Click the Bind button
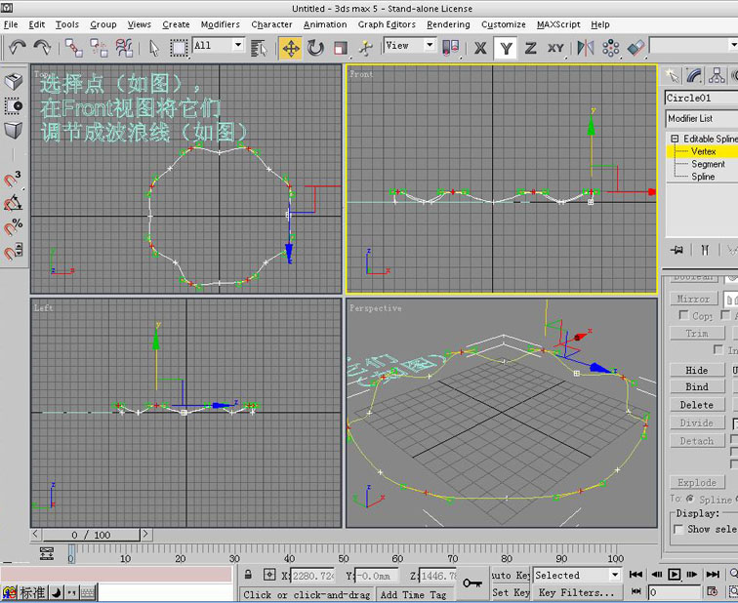This screenshot has width=738, height=603. (x=697, y=386)
